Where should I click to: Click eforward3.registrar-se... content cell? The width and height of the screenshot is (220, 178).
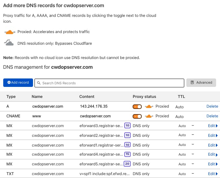pyautogui.click(x=101, y=126)
